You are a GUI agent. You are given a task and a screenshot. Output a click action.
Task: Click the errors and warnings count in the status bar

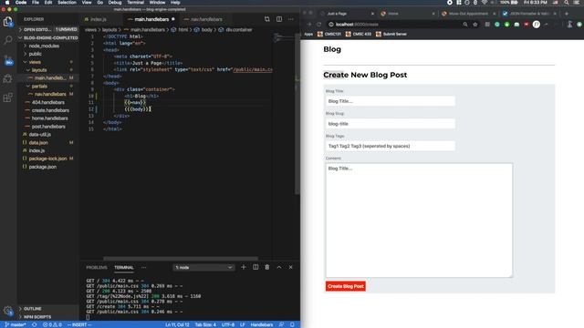52,324
